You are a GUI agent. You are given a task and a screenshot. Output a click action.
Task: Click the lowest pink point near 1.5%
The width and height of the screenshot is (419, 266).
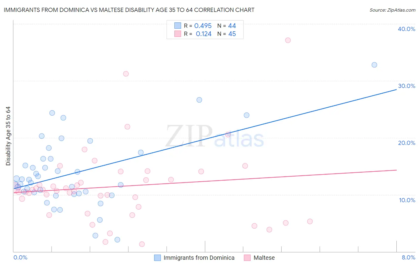point(142,244)
